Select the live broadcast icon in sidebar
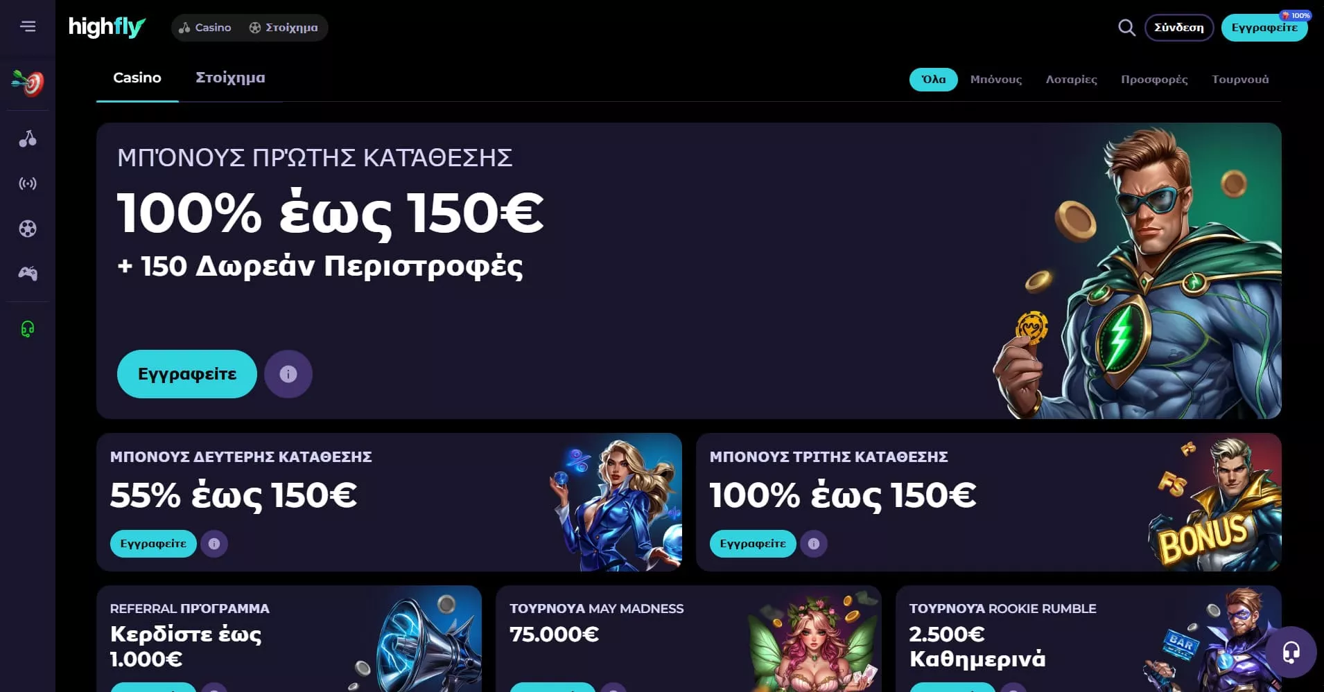The height and width of the screenshot is (692, 1324). [28, 184]
